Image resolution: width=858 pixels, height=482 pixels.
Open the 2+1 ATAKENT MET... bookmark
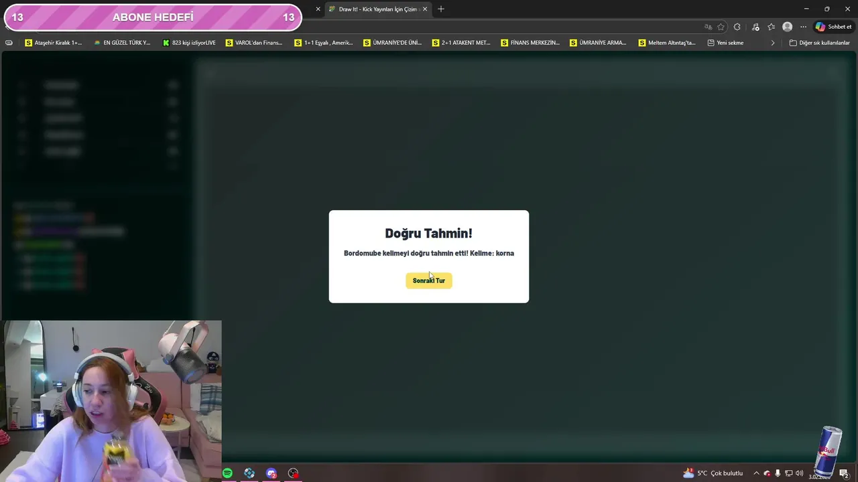click(461, 43)
